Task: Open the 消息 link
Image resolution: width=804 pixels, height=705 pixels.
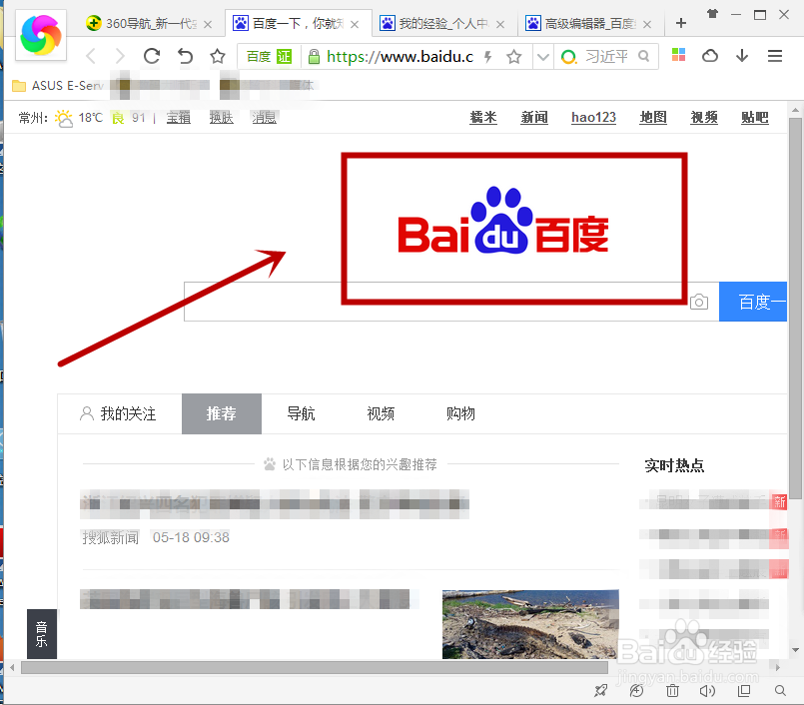Action: coord(264,118)
